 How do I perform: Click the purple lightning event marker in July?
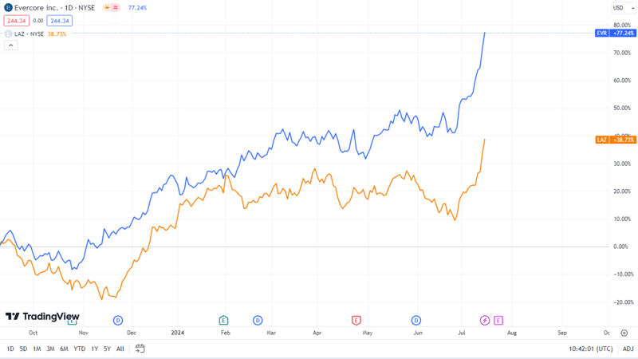pos(485,321)
